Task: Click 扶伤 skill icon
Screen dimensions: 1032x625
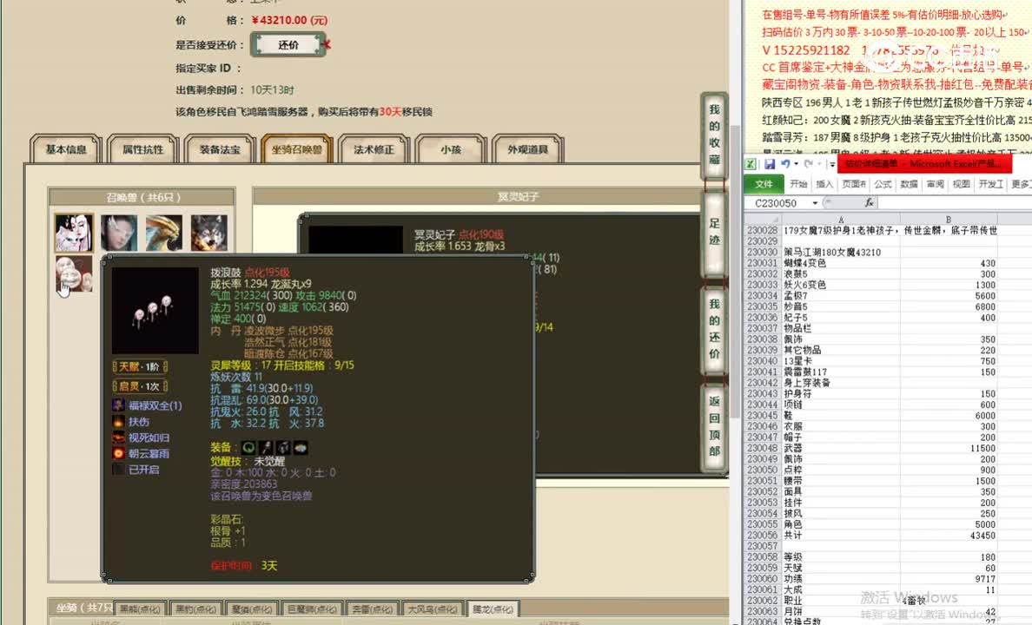Action: tap(118, 422)
